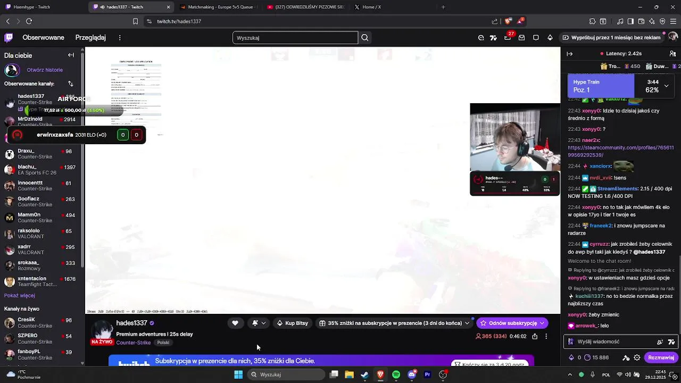Open Brave VPN shield icon

pyautogui.click(x=662, y=21)
